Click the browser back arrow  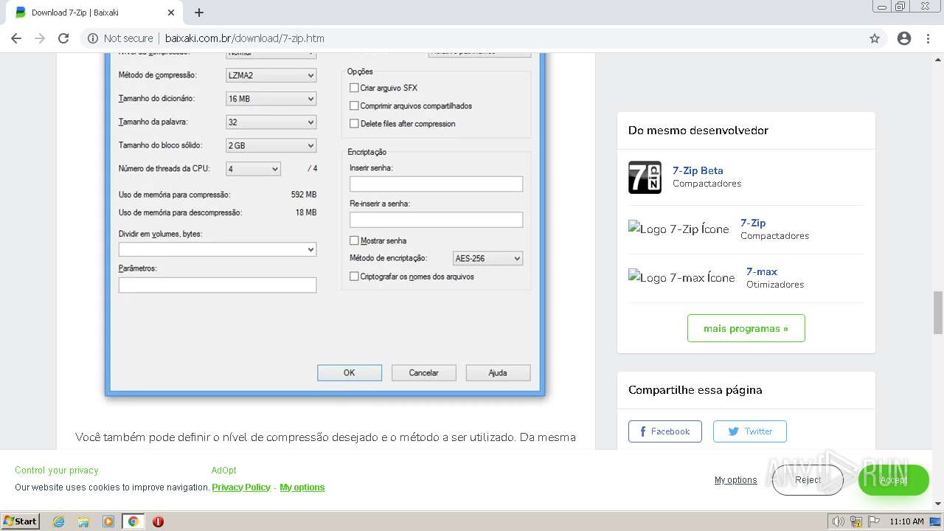coord(16,38)
